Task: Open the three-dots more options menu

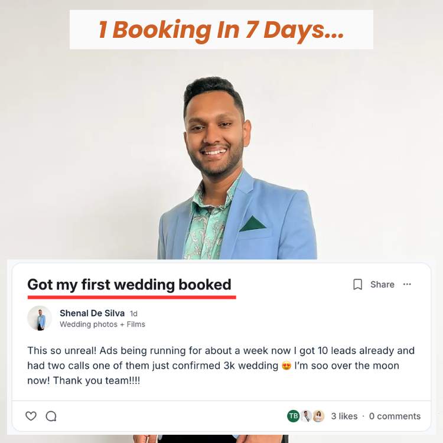Action: tap(407, 284)
